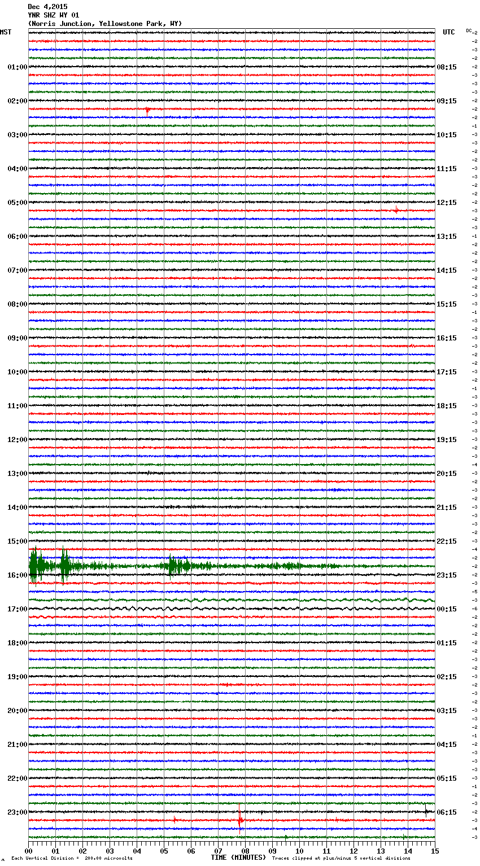Click the 06:15 UTC time label
The height and width of the screenshot is (866, 480).
pos(447,812)
